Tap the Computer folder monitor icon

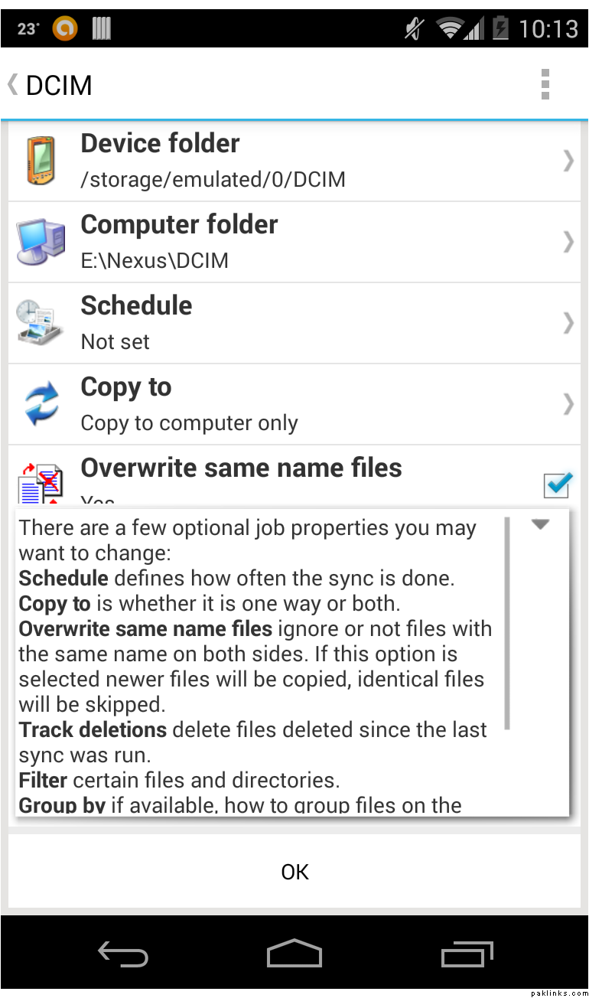[41, 242]
